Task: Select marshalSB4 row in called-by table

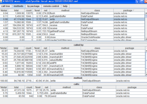Action: point(73,54)
